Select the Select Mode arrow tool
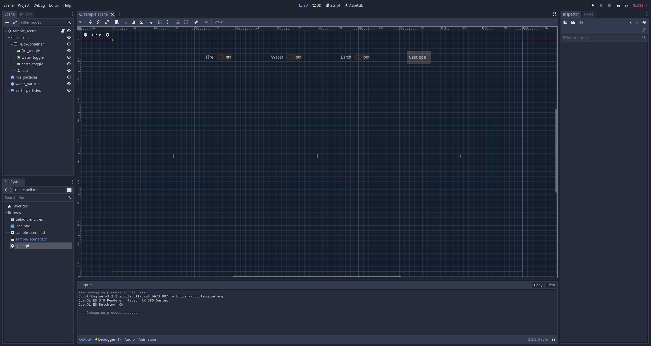This screenshot has width=651, height=346. coord(80,22)
